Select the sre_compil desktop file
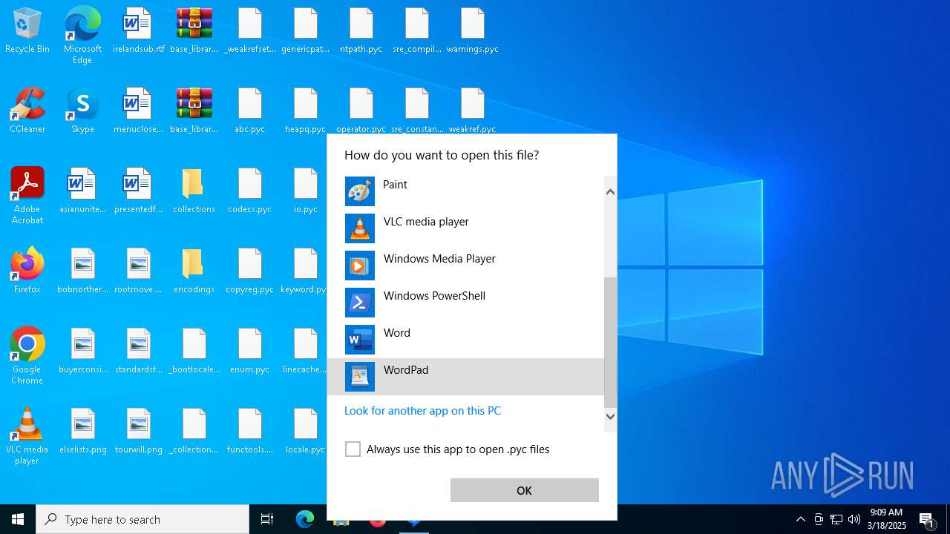 [x=417, y=31]
